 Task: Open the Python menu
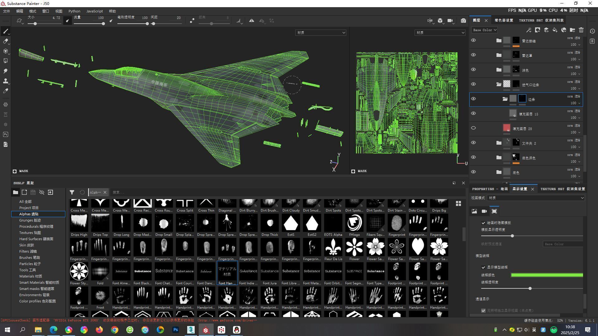point(74,11)
